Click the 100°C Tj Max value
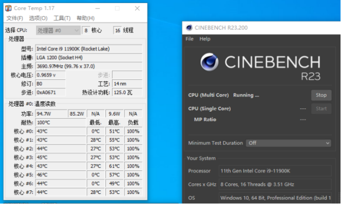The width and height of the screenshot is (341, 204). tap(61, 122)
